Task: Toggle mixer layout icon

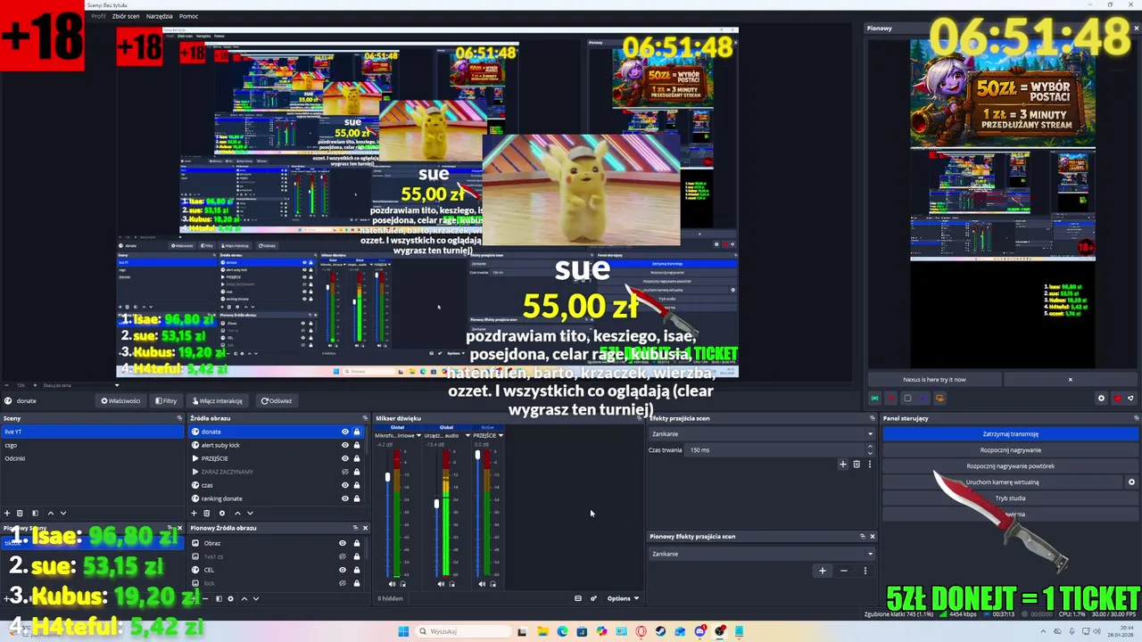Action: [577, 598]
